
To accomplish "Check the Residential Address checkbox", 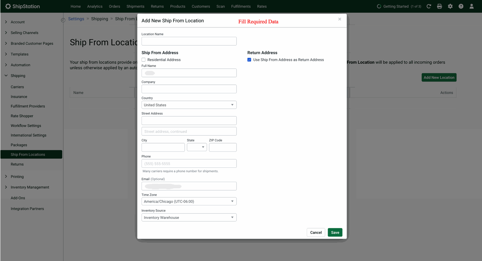I will 144,60.
